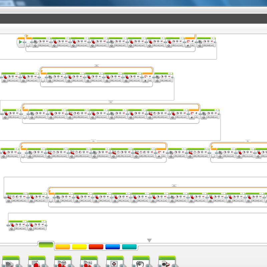Open mode selector of first Medium Motor block after Start
This screenshot has height=267, width=267.
[x=35, y=46]
